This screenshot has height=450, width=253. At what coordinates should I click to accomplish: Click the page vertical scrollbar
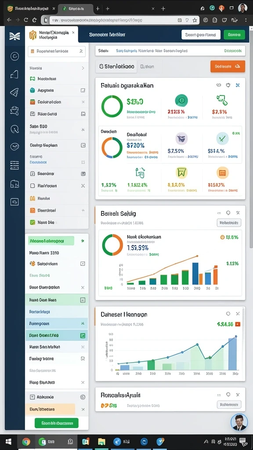click(x=251, y=138)
